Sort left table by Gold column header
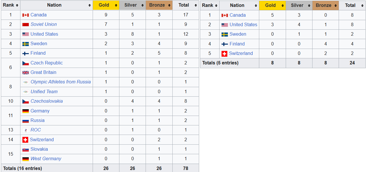 point(104,5)
